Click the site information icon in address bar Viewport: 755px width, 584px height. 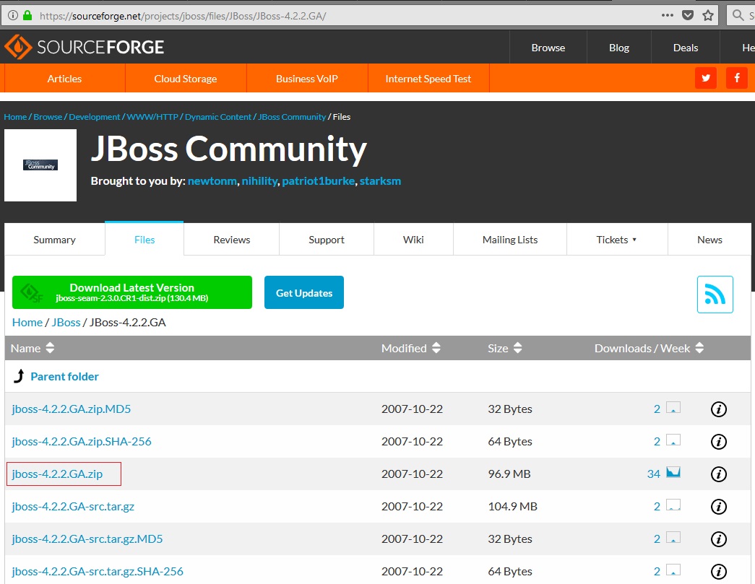pos(13,15)
